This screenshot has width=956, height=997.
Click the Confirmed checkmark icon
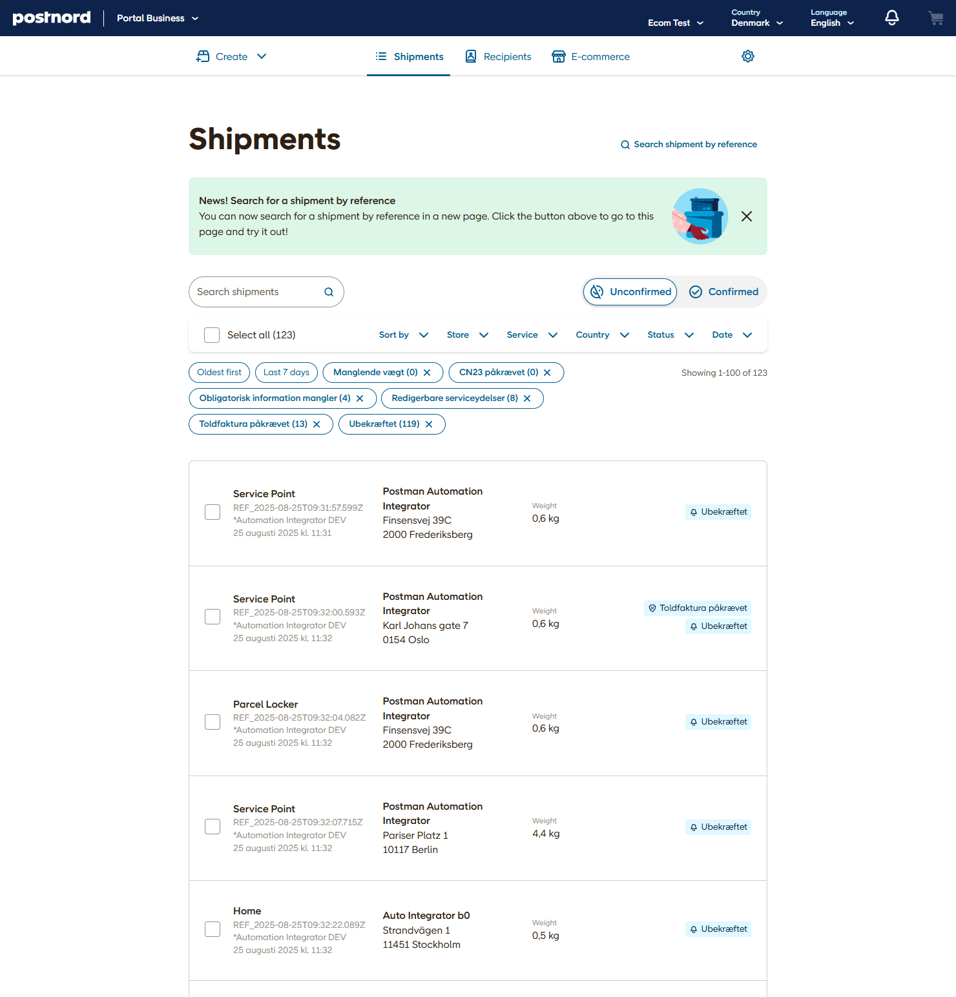[x=696, y=292]
